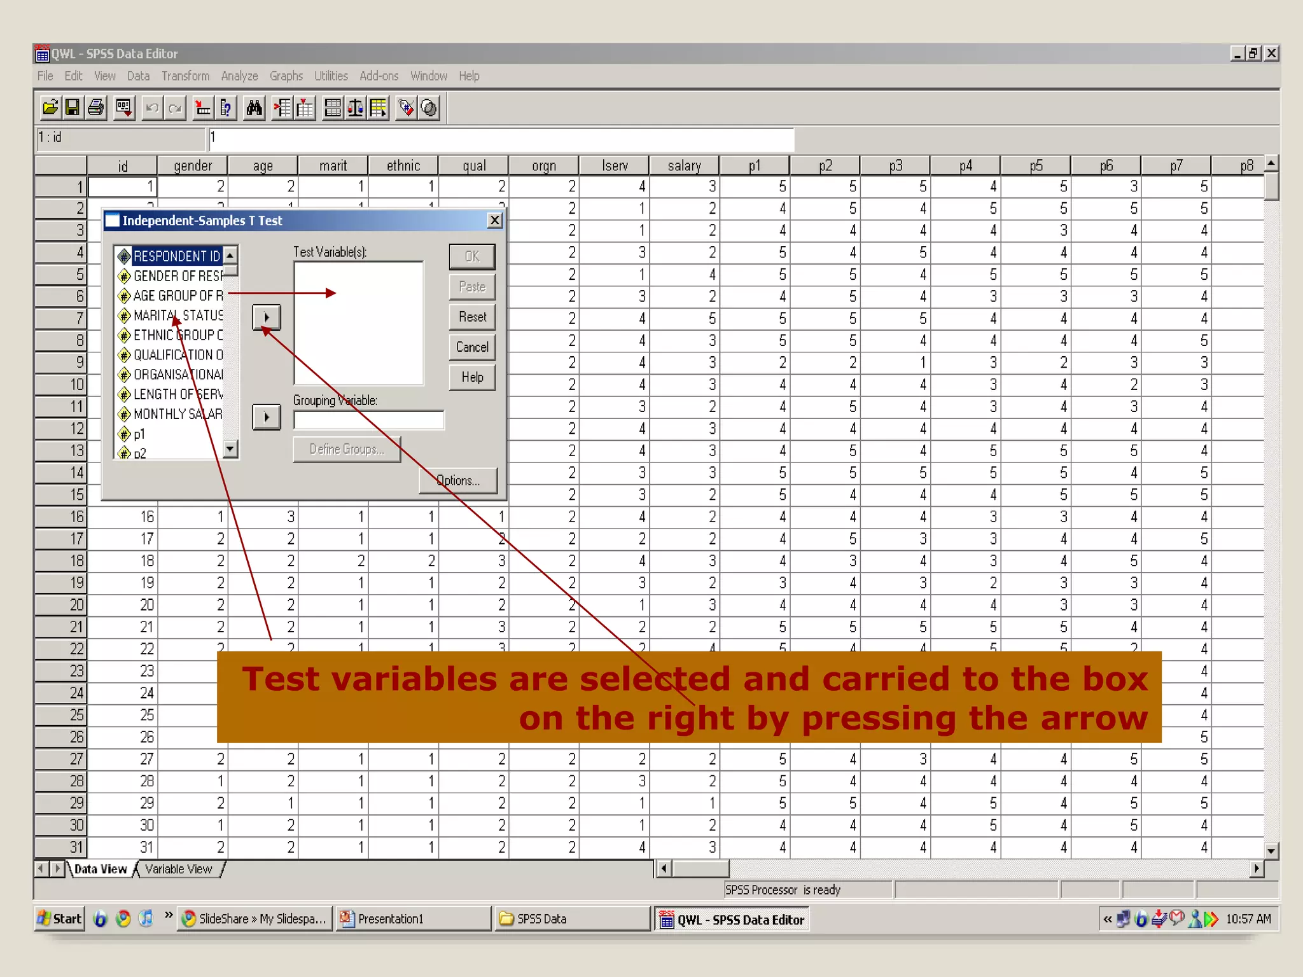1303x977 pixels.
Task: Click the Split File toolbar icon
Action: coord(333,107)
